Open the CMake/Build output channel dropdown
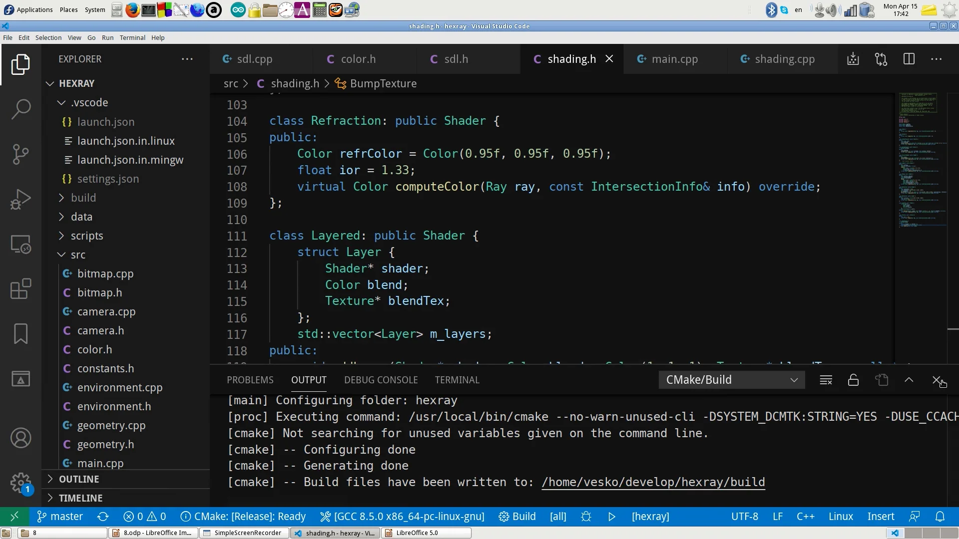The width and height of the screenshot is (959, 539). [x=731, y=380]
